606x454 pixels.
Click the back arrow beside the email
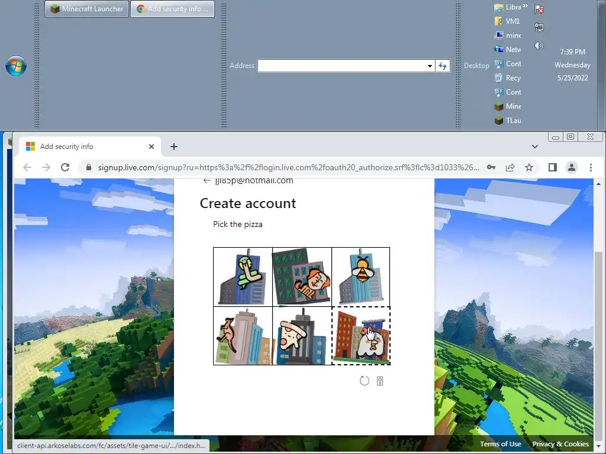(207, 181)
